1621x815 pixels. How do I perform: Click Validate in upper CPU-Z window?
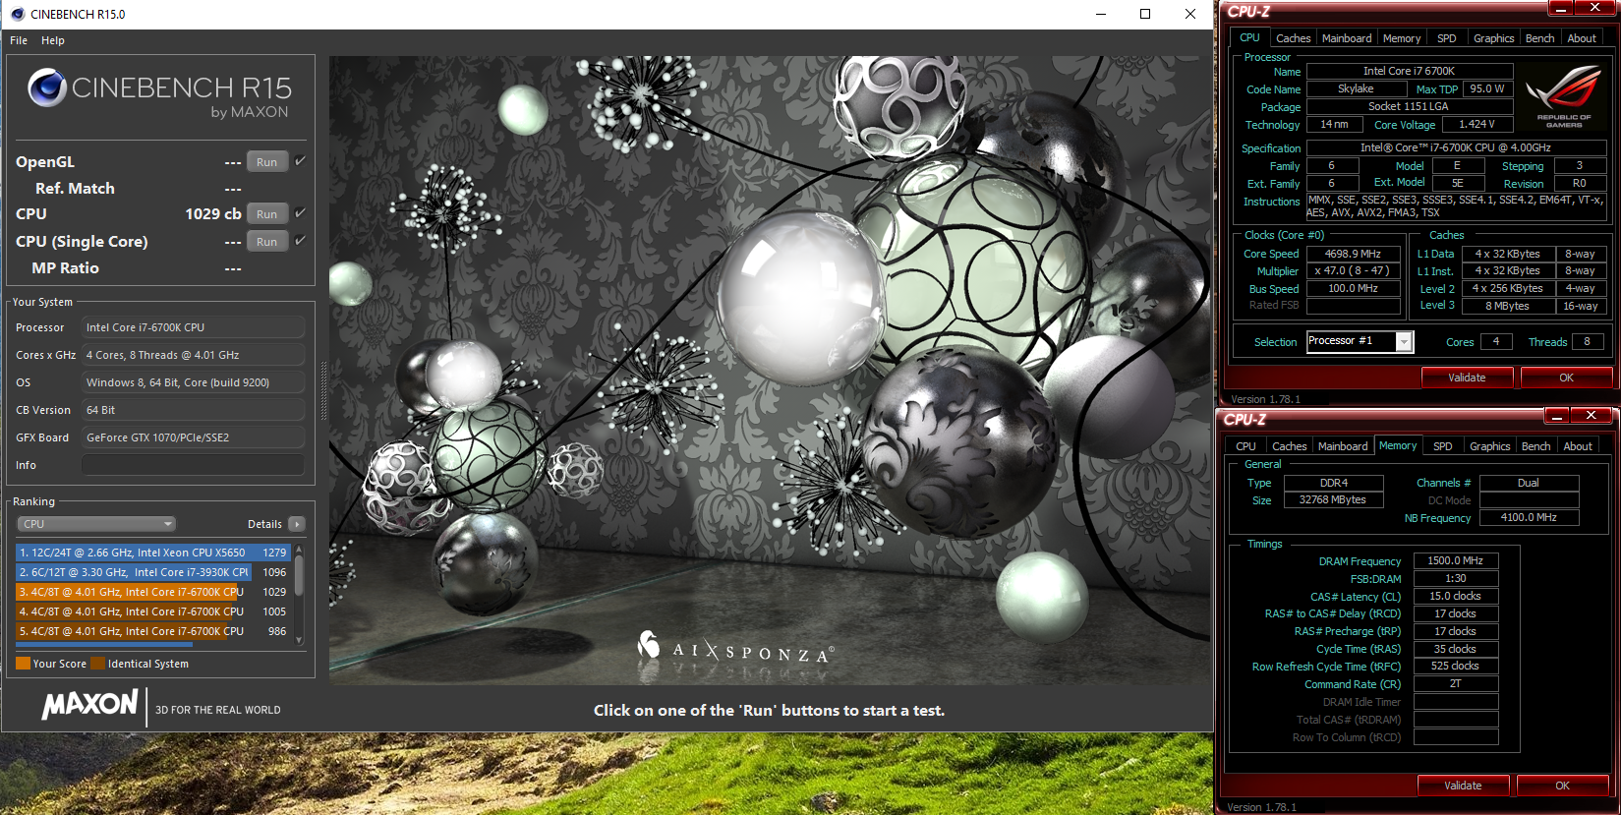pyautogui.click(x=1467, y=378)
